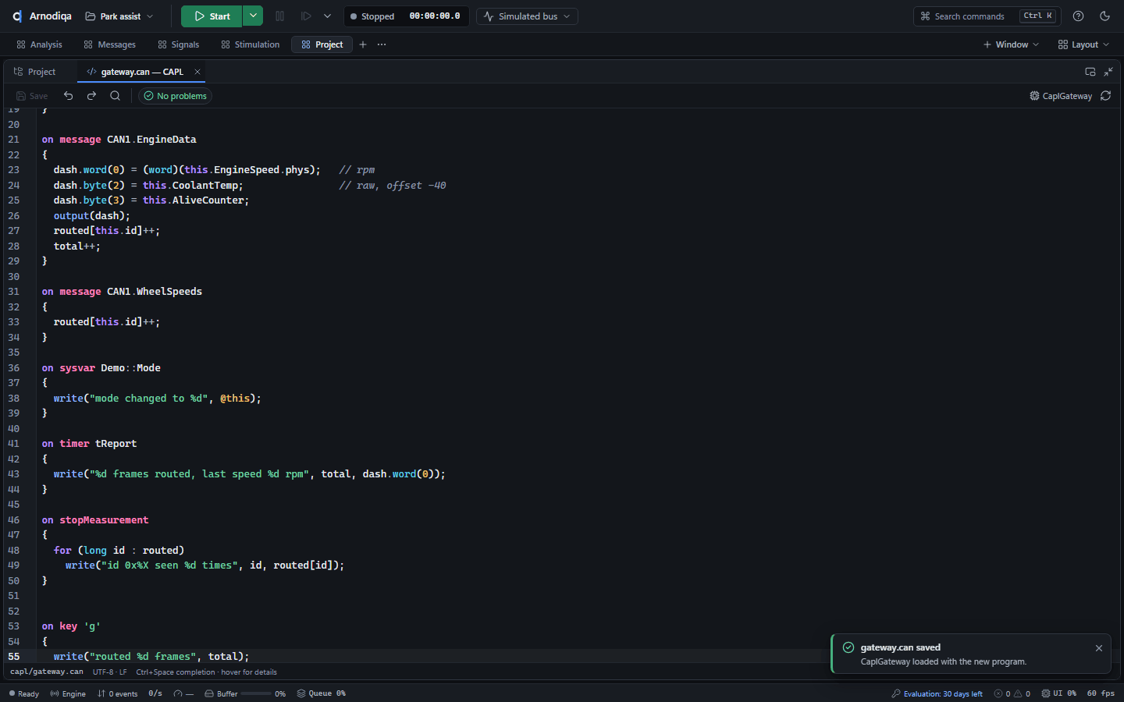Click the No problems status badge

(175, 96)
